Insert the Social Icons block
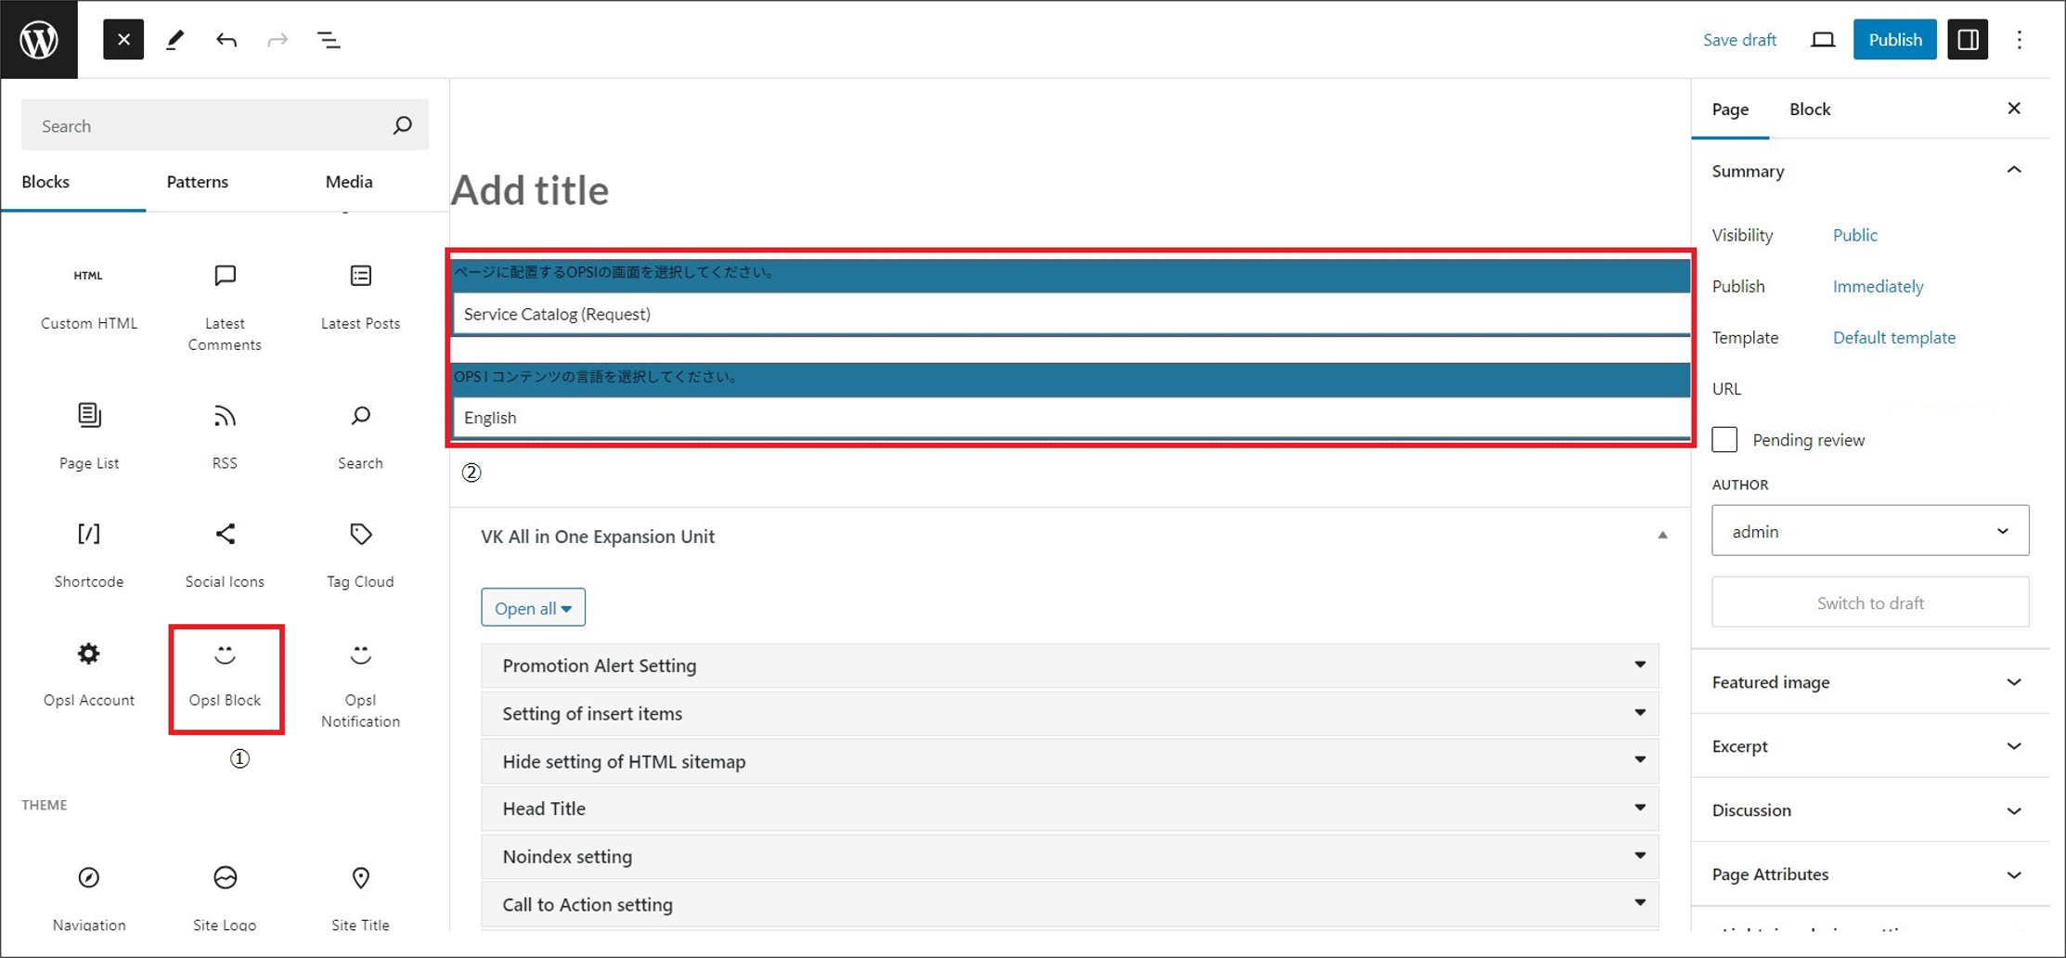The height and width of the screenshot is (958, 2066). [x=225, y=555]
